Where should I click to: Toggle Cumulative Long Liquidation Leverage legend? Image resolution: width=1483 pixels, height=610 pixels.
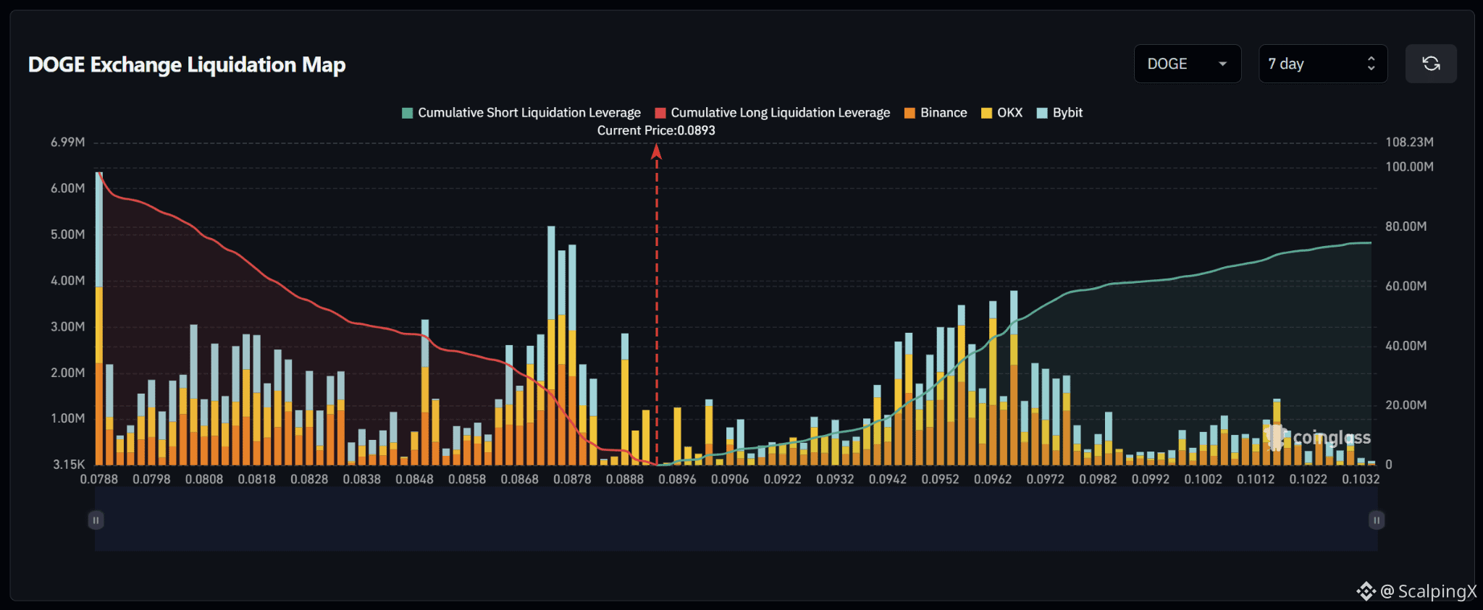773,113
